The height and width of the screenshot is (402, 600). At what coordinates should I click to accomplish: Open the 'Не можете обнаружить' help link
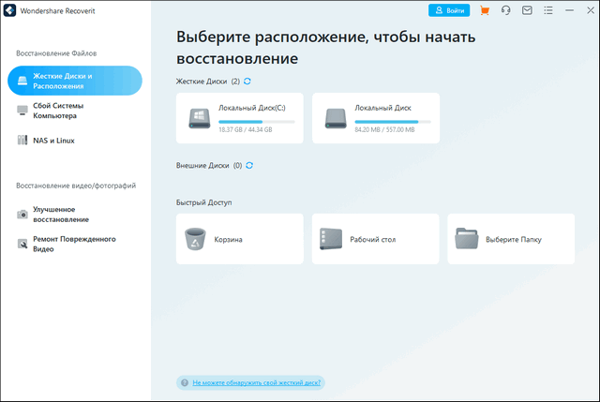[257, 382]
